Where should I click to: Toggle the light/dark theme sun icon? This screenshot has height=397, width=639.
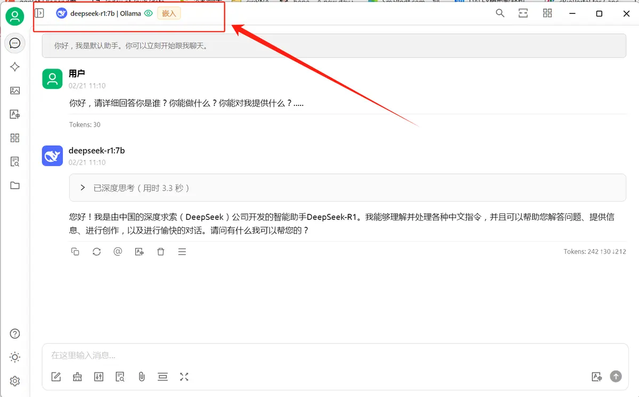coord(15,357)
